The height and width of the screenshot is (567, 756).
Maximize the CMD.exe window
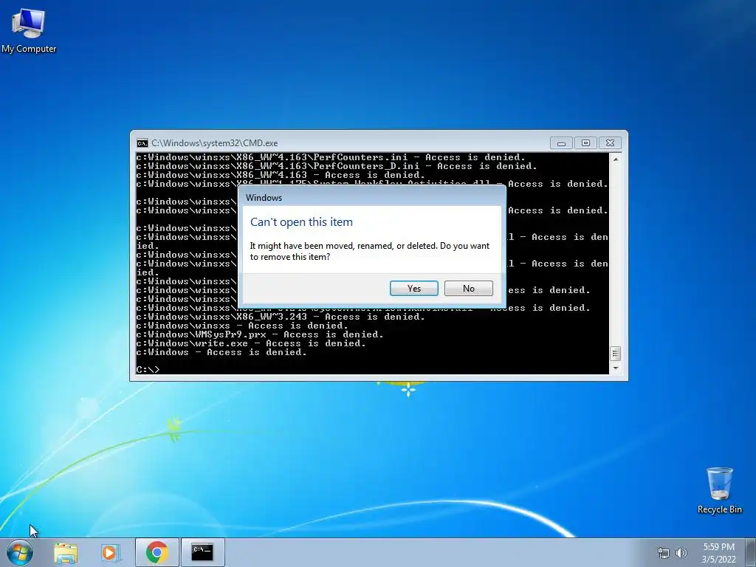[x=585, y=143]
